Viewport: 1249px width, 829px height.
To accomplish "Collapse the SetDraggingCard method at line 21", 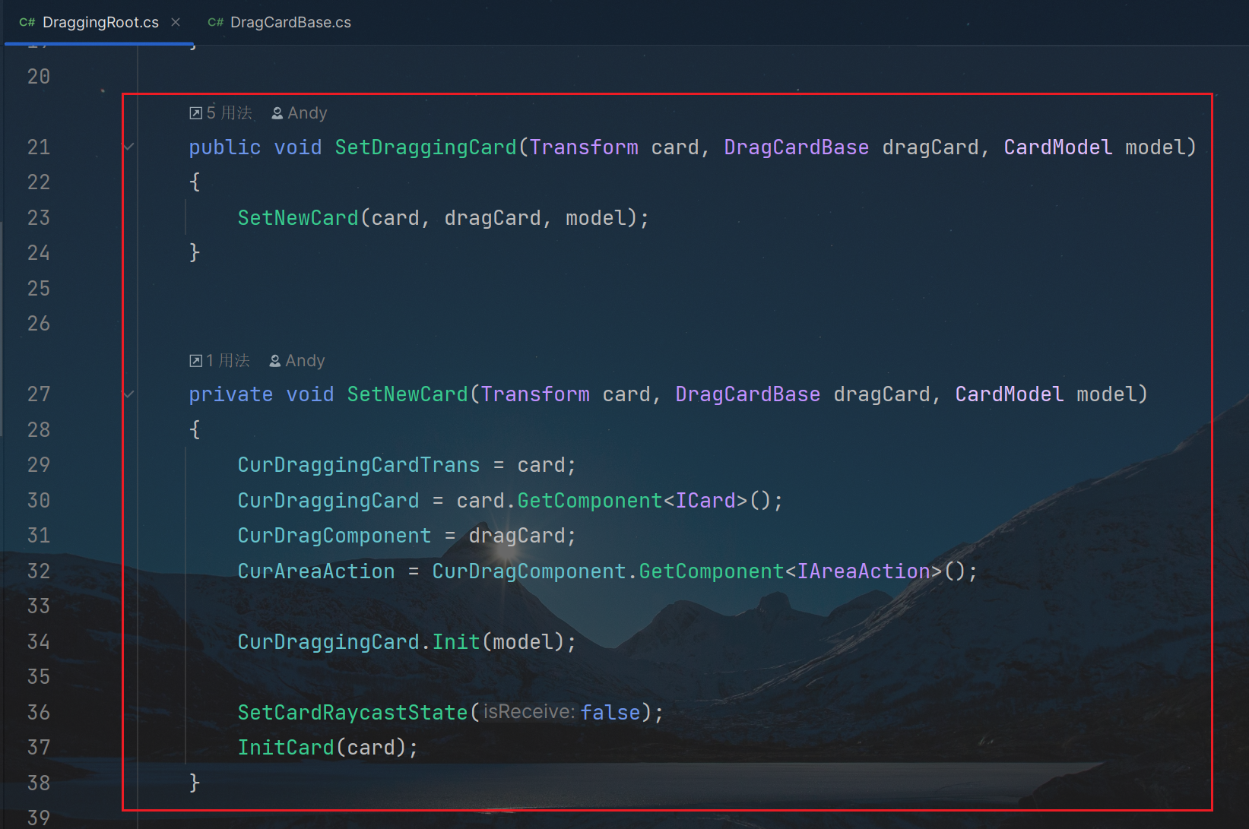I will tap(128, 147).
